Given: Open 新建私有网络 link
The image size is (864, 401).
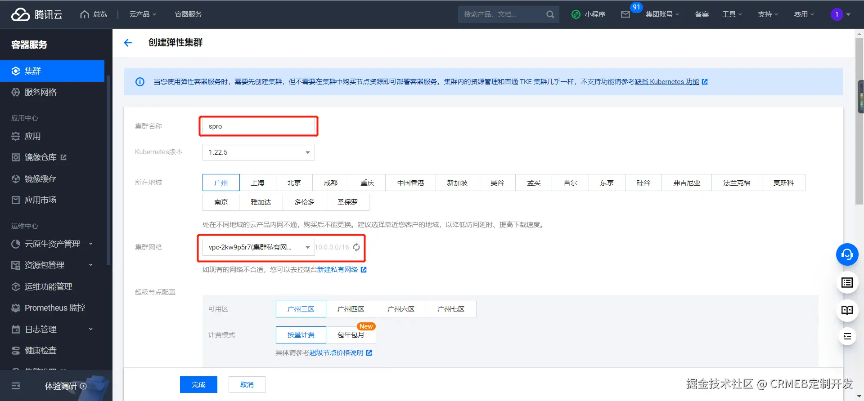Looking at the screenshot, I should 342,270.
